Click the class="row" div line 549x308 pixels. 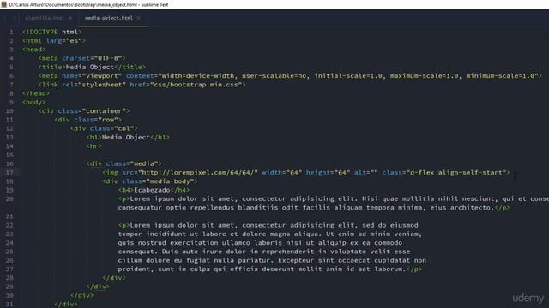[87, 120]
